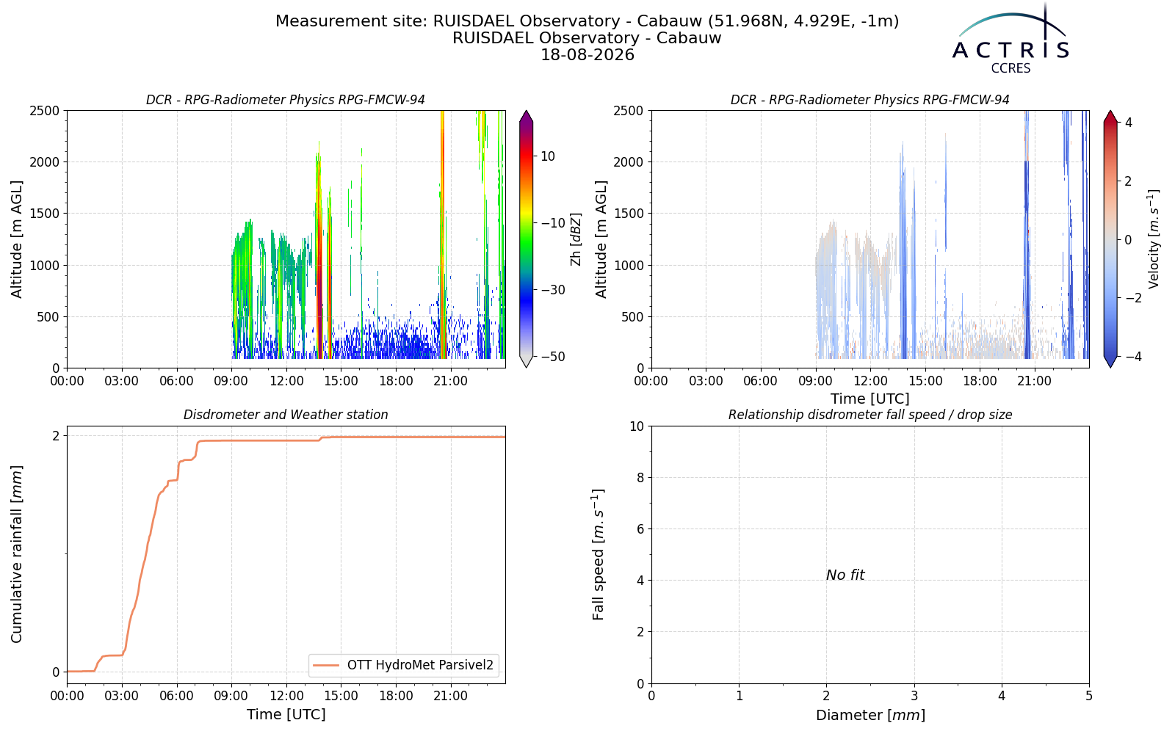This screenshot has height=734, width=1175.
Task: Click the 10 tick on the Fall speed axis
Action: click(x=637, y=426)
